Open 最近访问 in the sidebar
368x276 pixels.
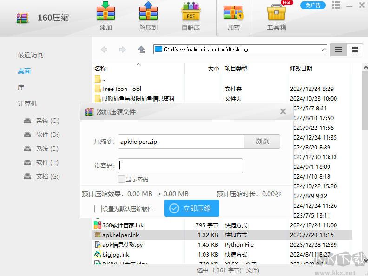click(31, 55)
